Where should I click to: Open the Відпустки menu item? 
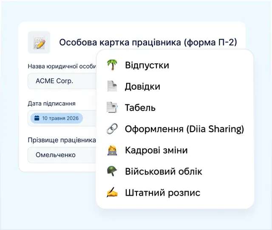(x=175, y=65)
